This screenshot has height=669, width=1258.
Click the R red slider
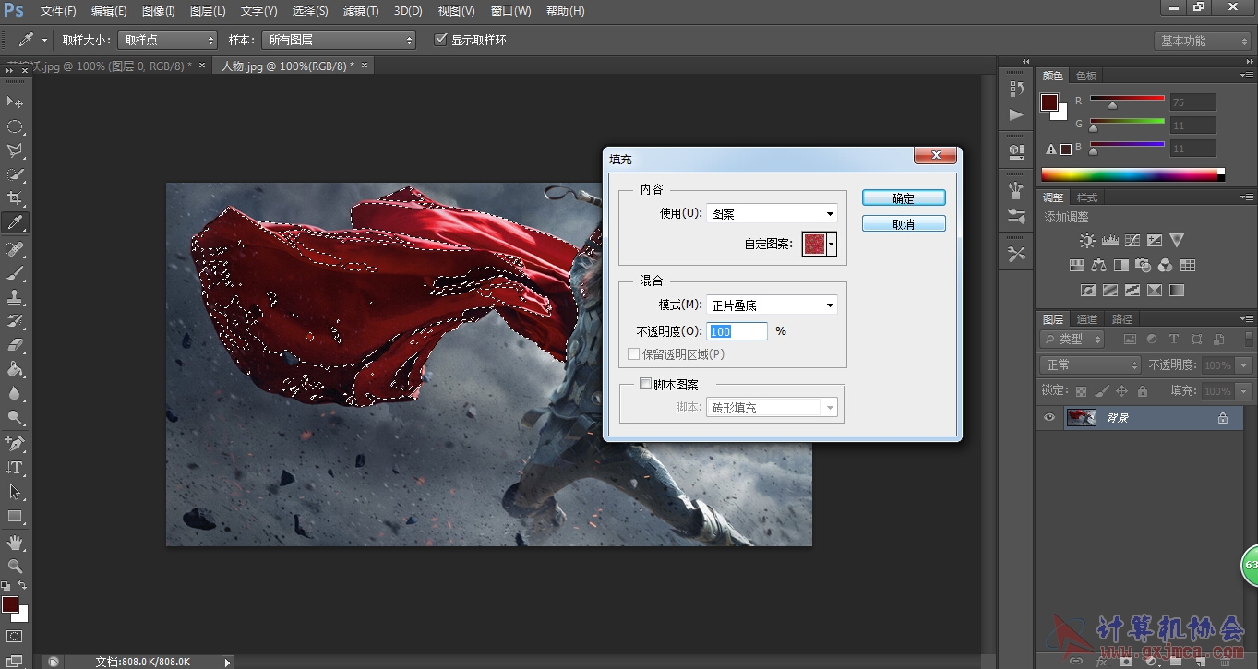coord(1127,98)
